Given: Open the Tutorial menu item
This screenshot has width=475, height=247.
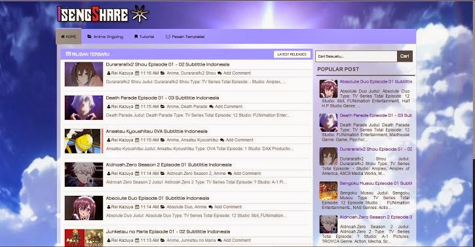Looking at the screenshot, I should pos(144,37).
